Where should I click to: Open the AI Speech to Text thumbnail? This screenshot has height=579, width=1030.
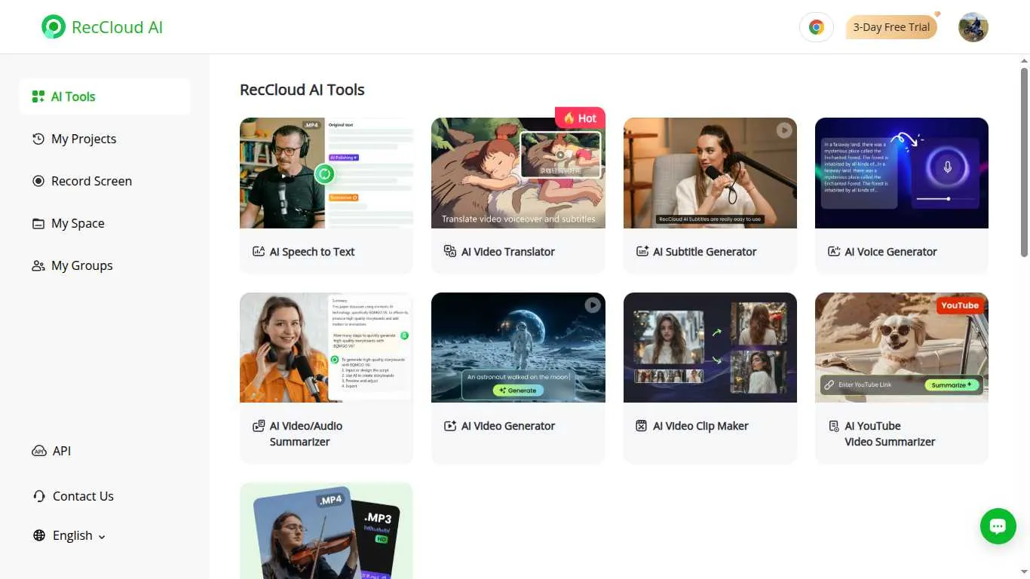pos(326,173)
